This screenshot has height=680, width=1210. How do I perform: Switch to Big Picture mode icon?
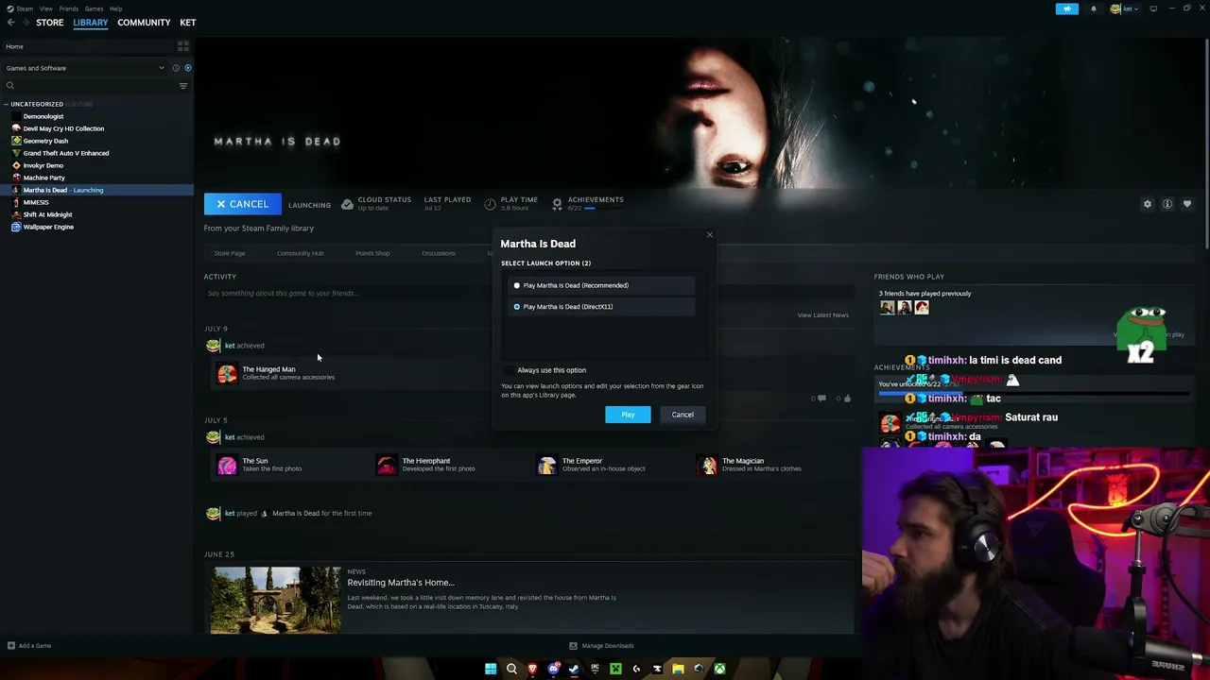click(x=1153, y=8)
